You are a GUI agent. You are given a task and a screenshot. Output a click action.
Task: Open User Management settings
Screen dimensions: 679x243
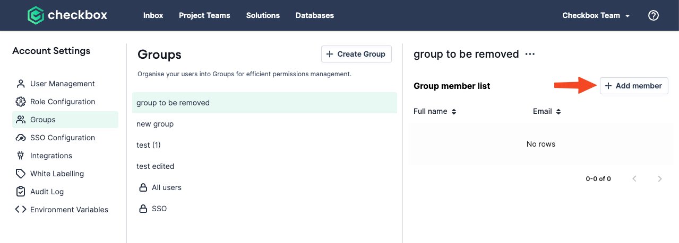pyautogui.click(x=65, y=84)
